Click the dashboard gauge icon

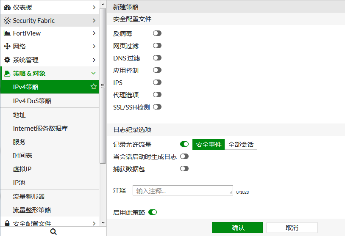pos(7,8)
